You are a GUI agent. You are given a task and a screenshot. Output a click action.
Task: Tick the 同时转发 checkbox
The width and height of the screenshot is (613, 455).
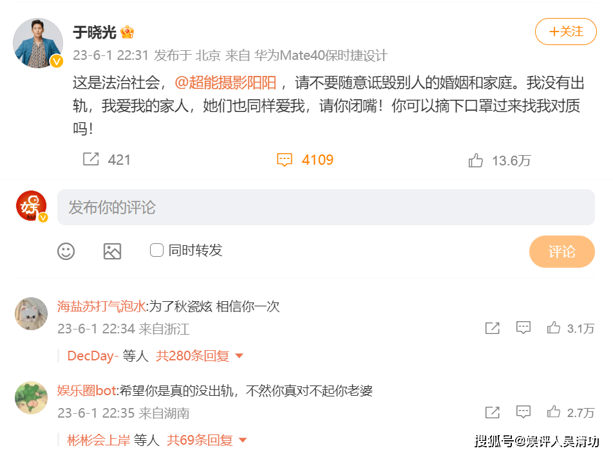156,250
